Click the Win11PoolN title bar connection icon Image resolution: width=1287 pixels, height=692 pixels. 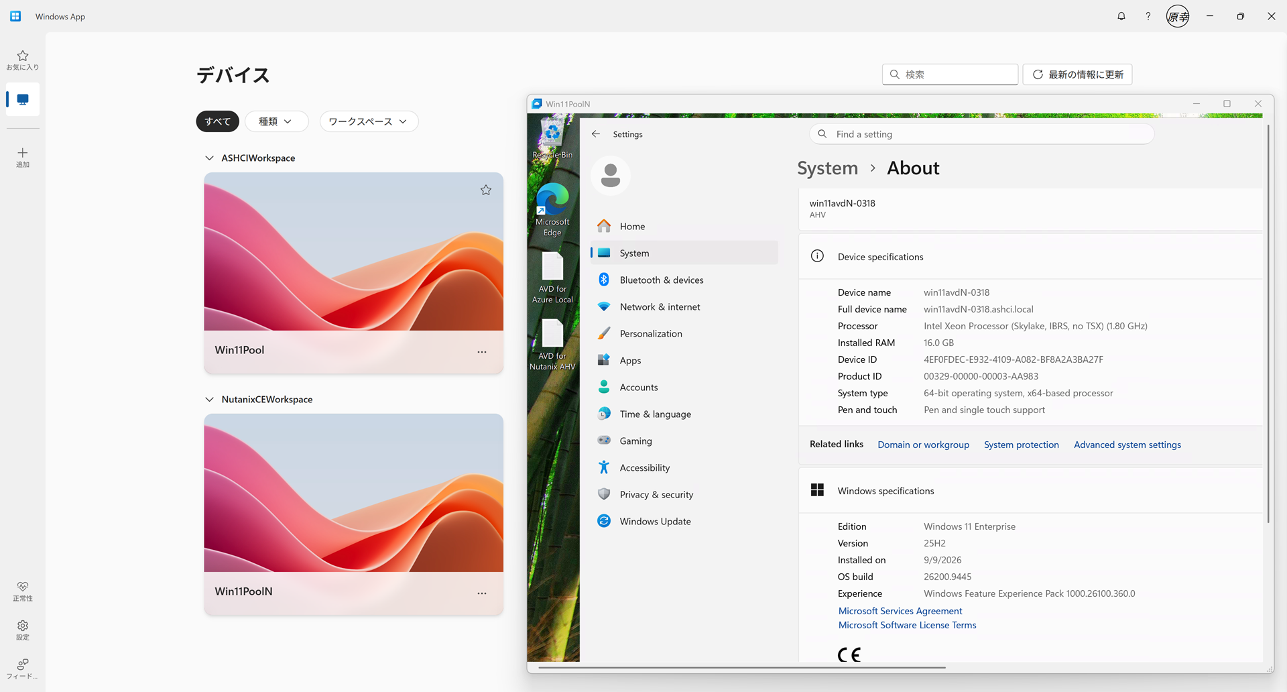[536, 104]
